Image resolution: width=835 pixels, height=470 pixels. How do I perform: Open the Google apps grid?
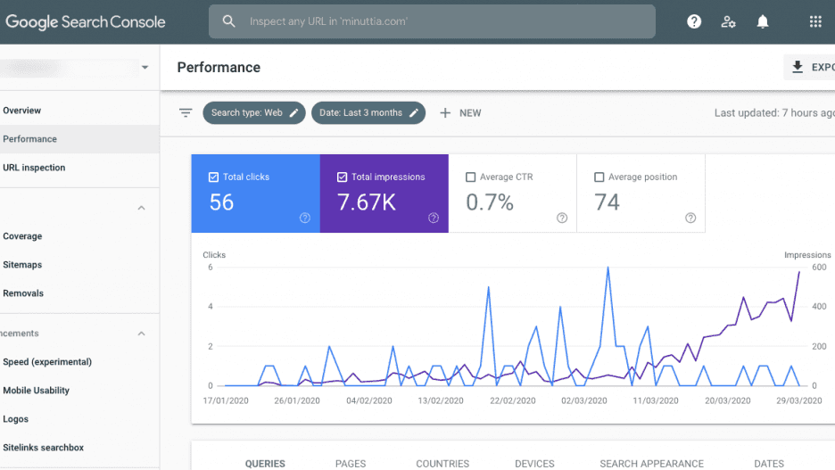pyautogui.click(x=815, y=21)
